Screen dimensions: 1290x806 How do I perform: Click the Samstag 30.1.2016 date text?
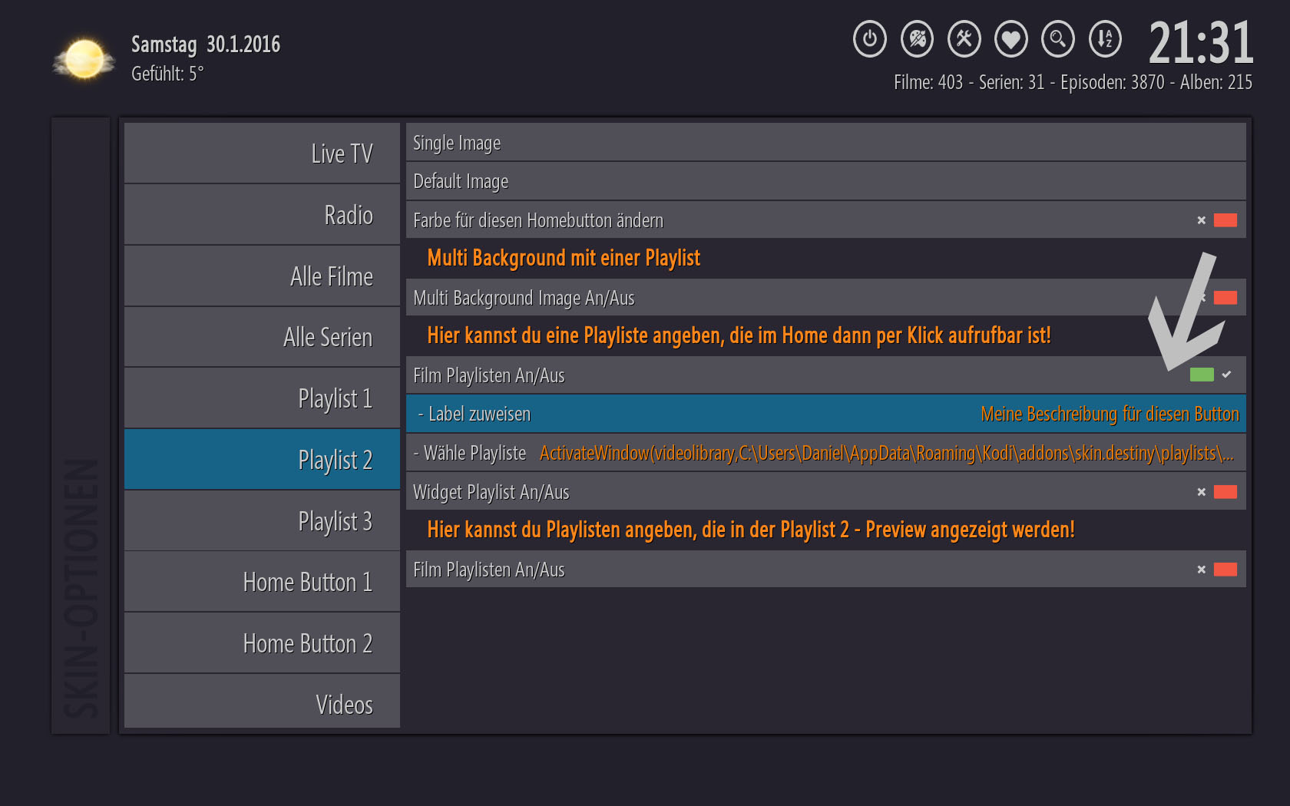(x=206, y=45)
